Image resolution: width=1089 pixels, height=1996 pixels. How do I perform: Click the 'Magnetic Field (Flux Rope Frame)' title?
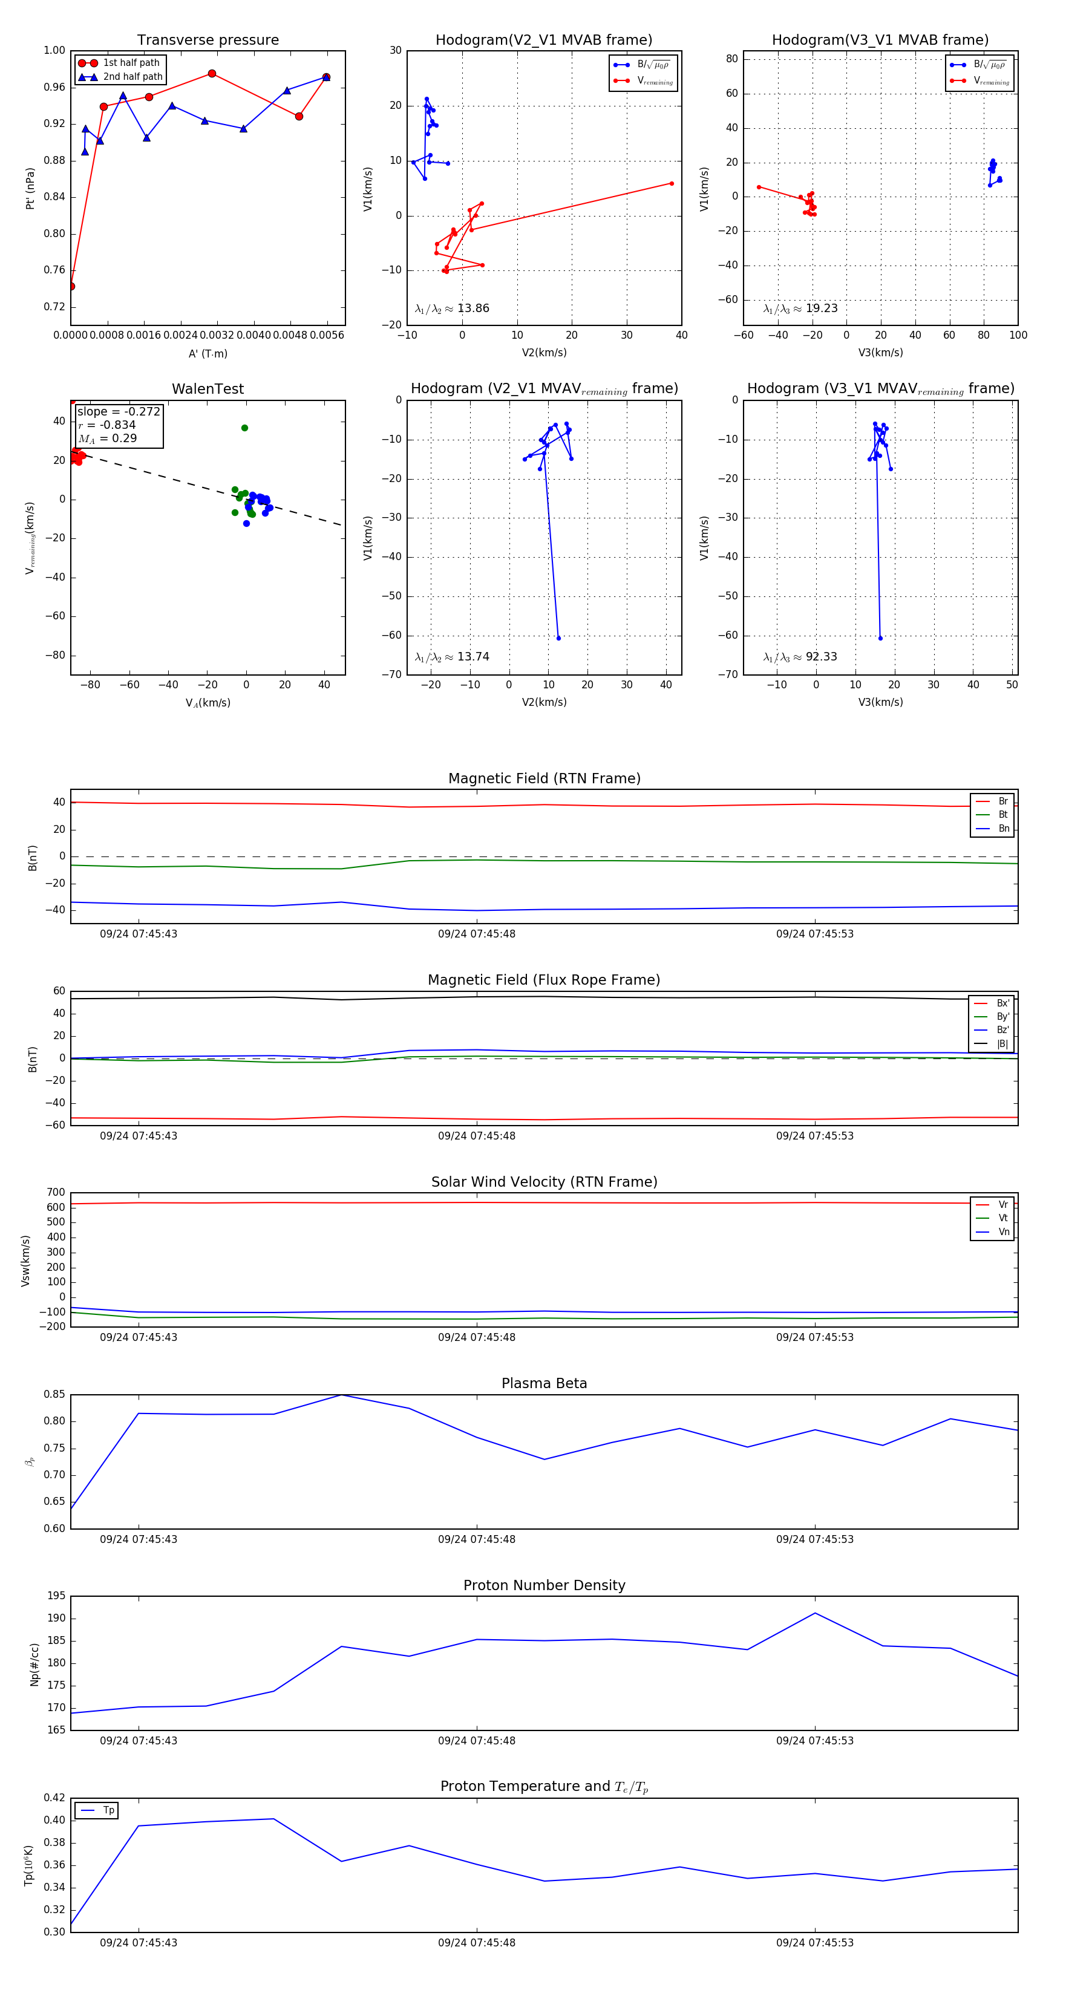point(544,980)
